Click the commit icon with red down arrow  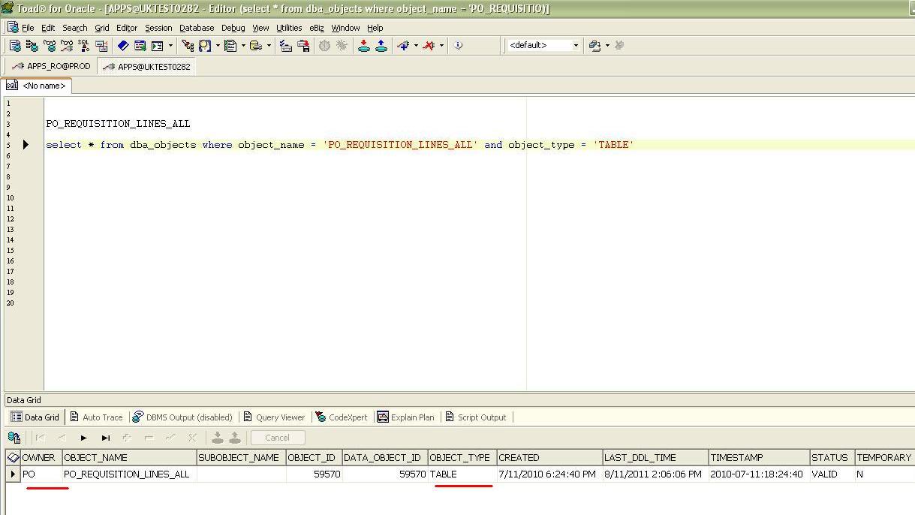coord(363,45)
